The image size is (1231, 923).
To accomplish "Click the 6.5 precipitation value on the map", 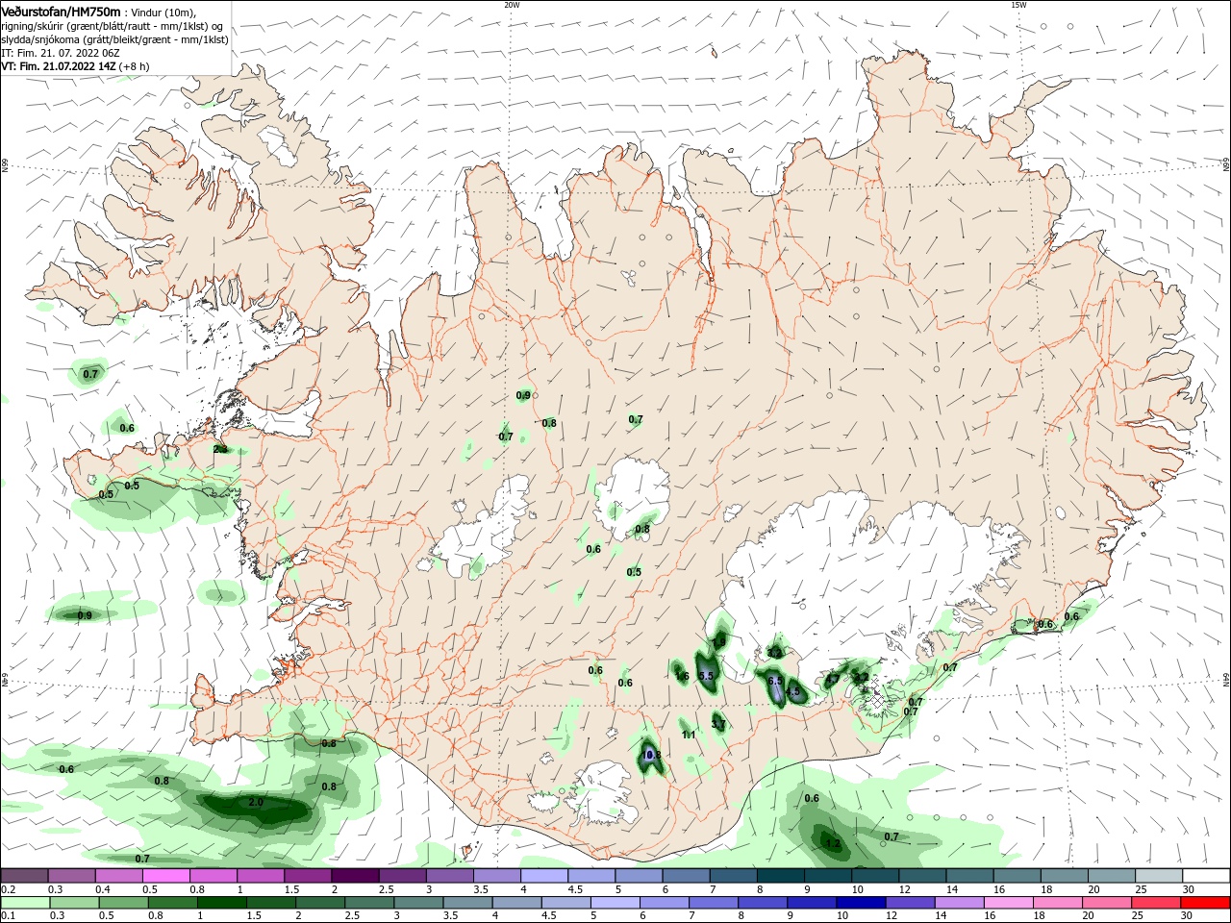I will tap(775, 681).
